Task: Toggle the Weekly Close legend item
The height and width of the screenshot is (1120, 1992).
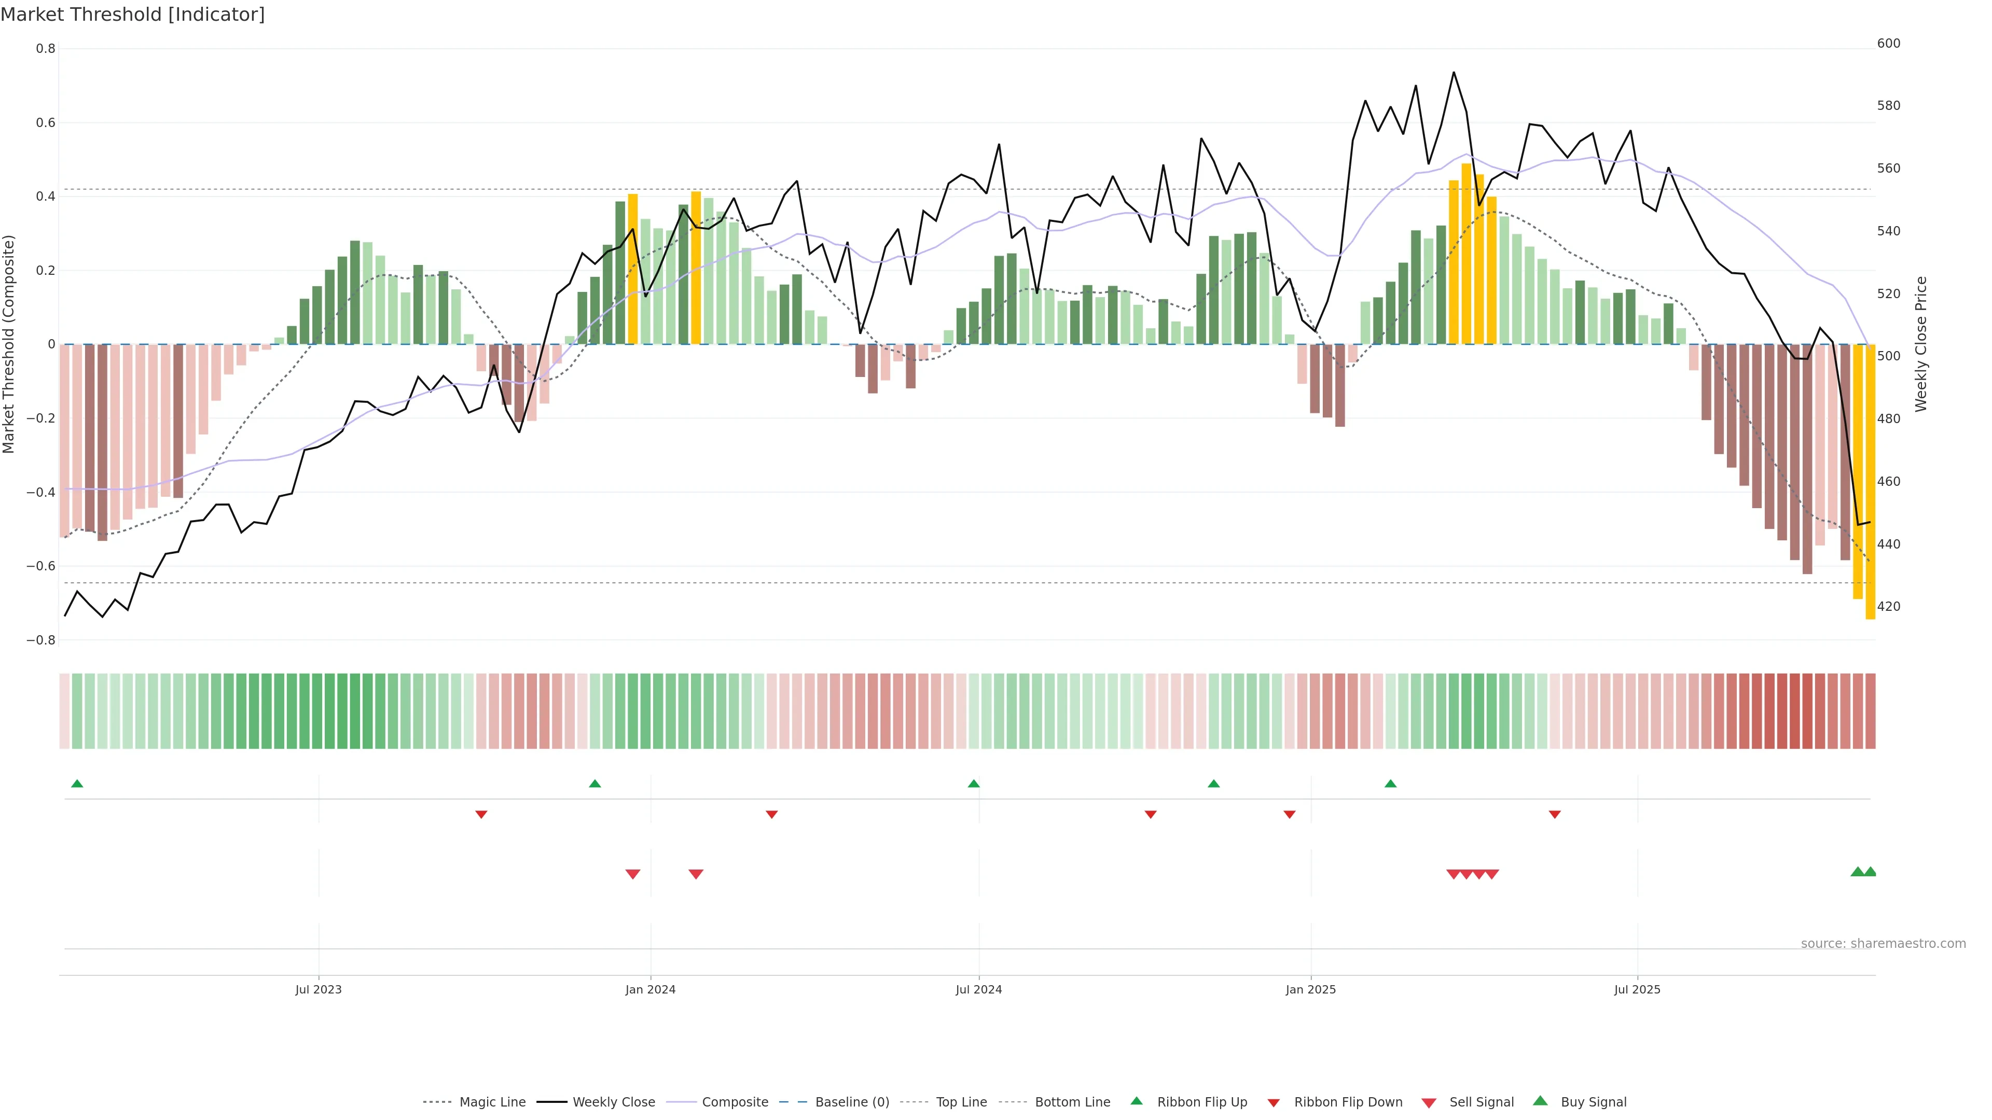Action: pyautogui.click(x=613, y=1101)
